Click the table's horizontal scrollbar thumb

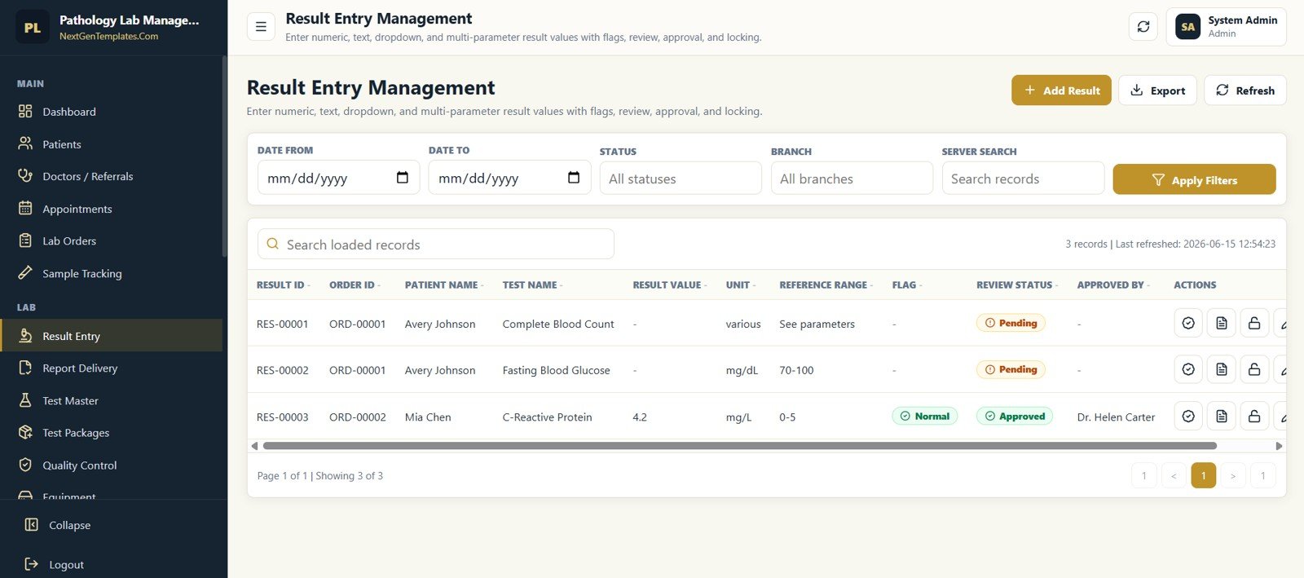tap(739, 446)
